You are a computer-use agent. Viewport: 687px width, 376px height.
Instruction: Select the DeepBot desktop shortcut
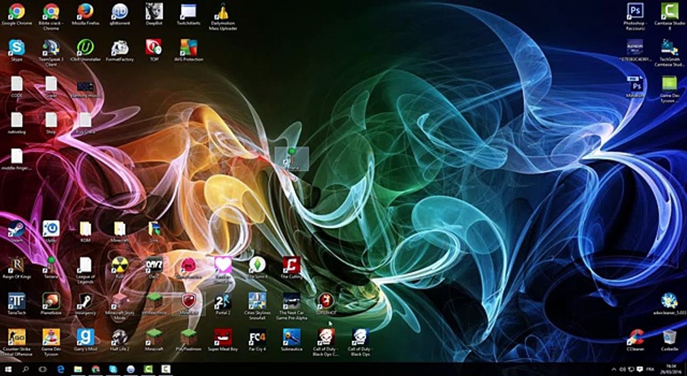click(154, 15)
